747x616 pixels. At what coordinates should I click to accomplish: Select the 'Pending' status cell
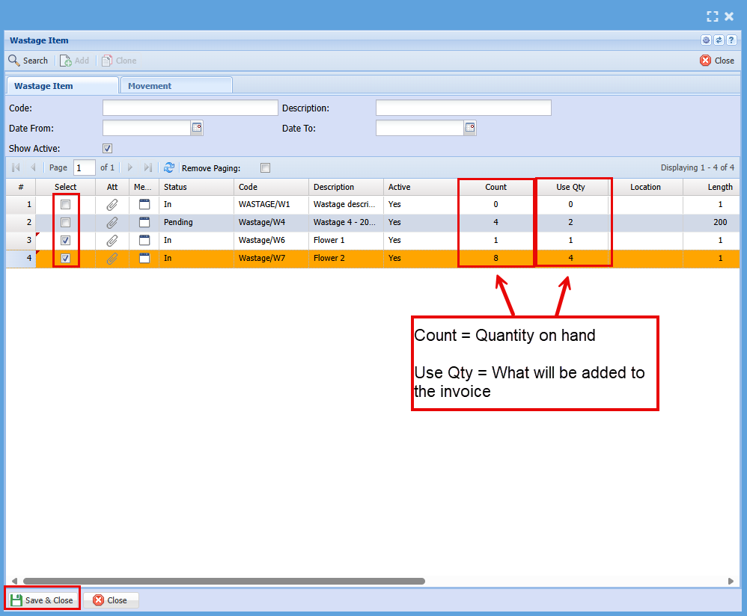196,222
